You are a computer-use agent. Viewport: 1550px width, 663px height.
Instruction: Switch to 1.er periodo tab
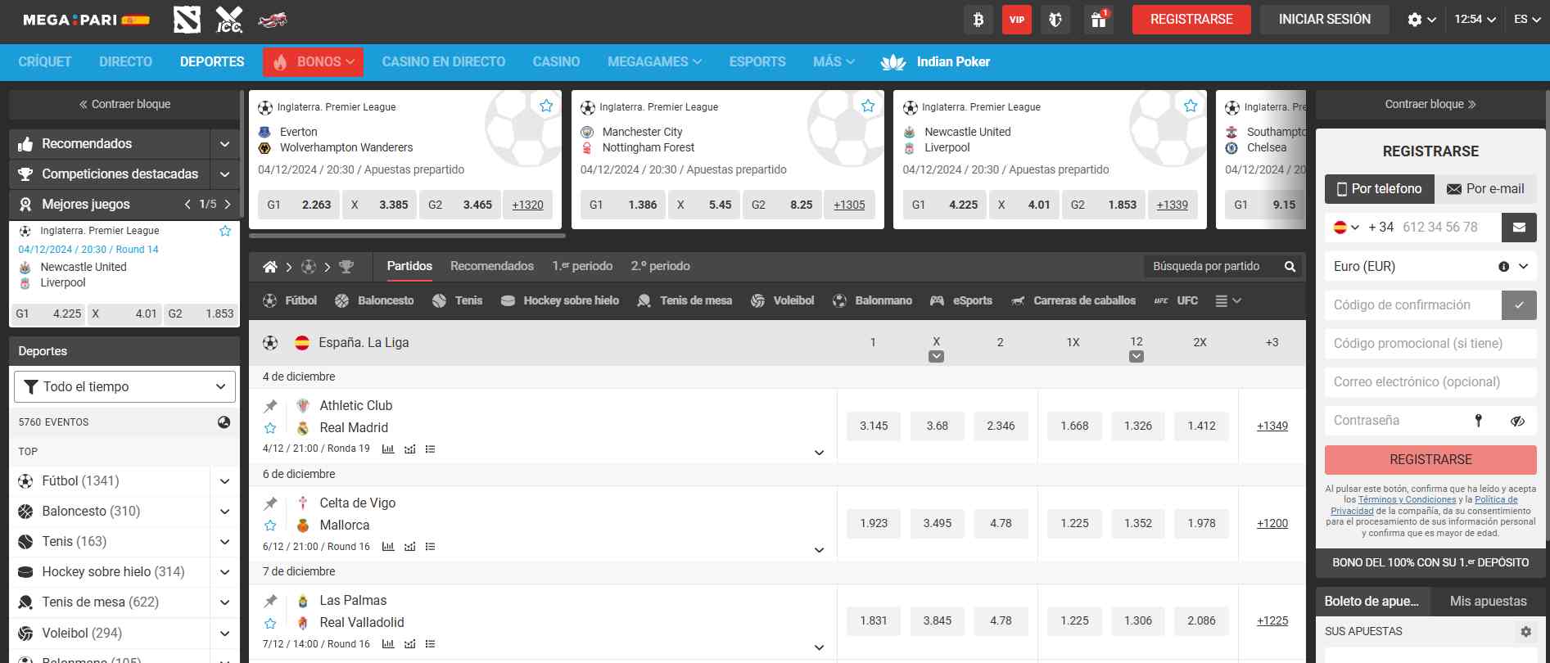coord(582,266)
